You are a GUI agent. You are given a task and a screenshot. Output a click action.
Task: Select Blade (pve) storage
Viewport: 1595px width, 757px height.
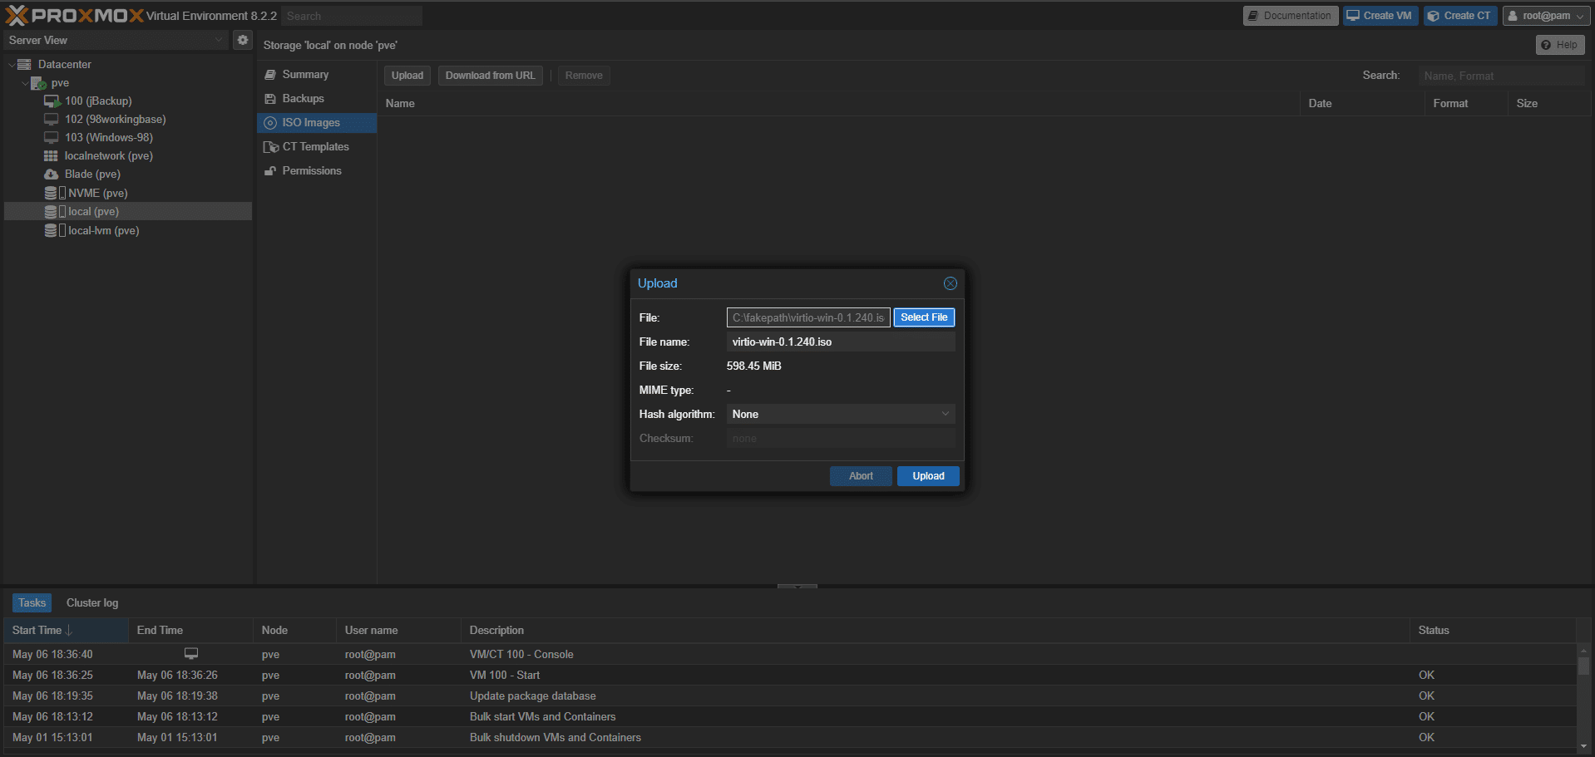click(x=92, y=174)
